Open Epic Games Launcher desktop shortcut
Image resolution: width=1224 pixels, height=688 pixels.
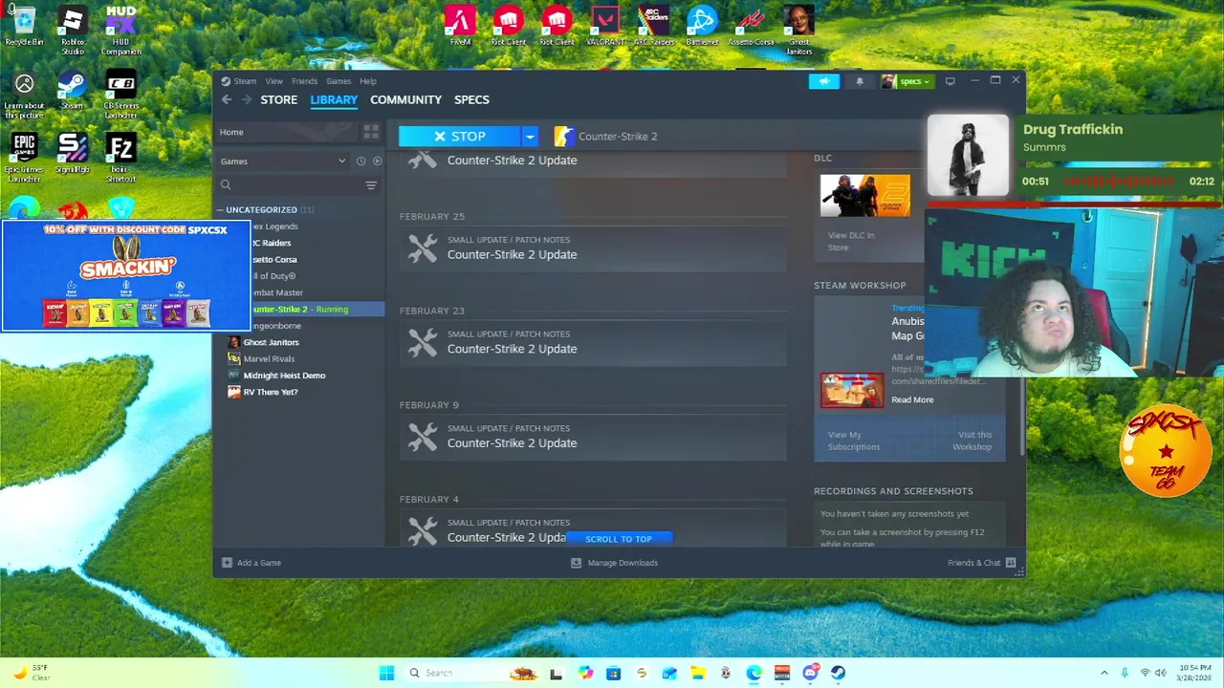coord(24,158)
